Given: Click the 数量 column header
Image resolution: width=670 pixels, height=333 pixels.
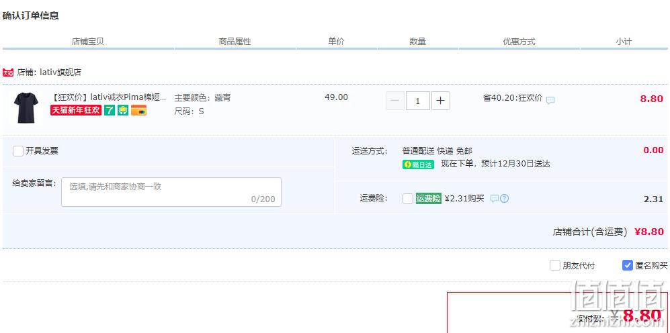Looking at the screenshot, I should coord(417,42).
